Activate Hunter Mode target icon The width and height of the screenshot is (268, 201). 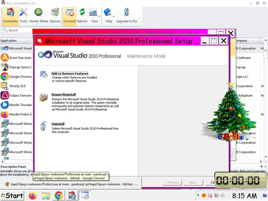[38, 16]
